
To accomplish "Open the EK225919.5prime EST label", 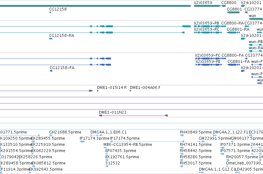I will pos(48,145).
